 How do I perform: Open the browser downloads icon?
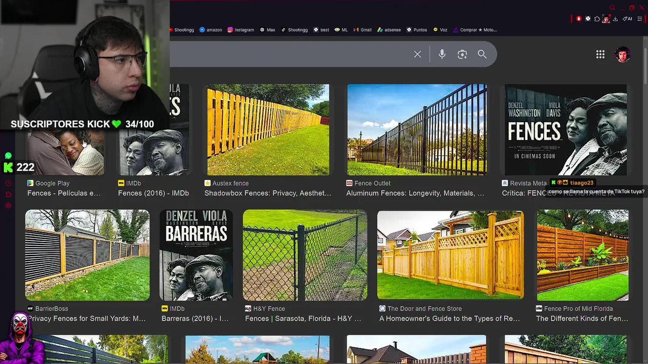coord(616,19)
